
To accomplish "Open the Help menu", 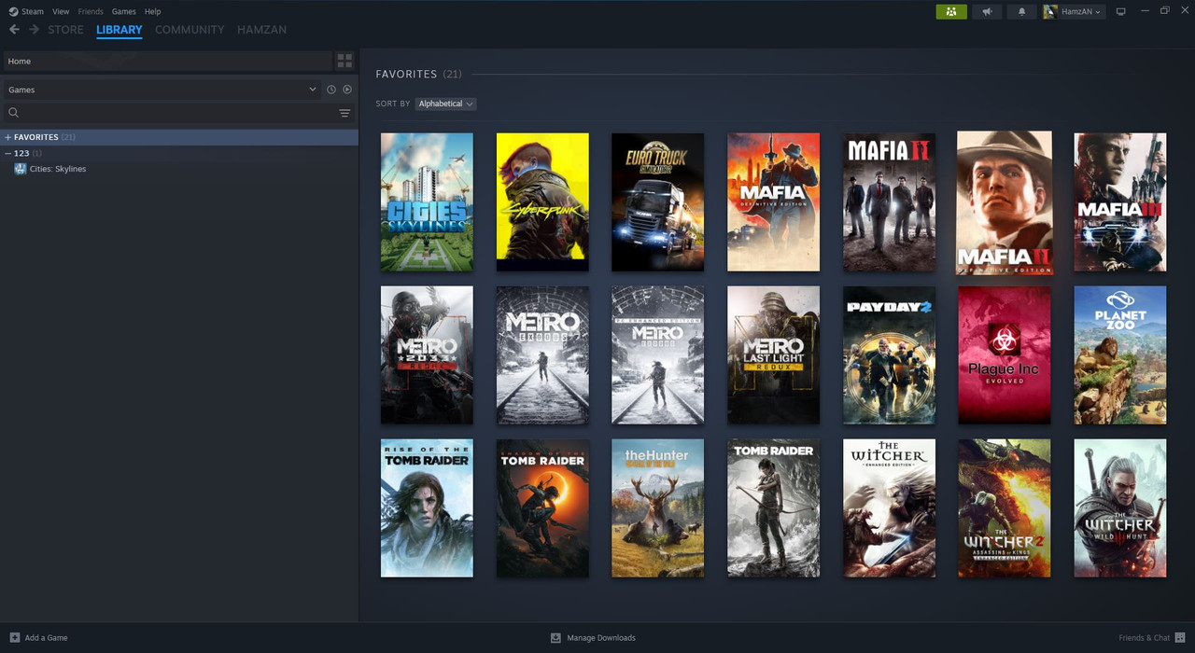I will (152, 11).
